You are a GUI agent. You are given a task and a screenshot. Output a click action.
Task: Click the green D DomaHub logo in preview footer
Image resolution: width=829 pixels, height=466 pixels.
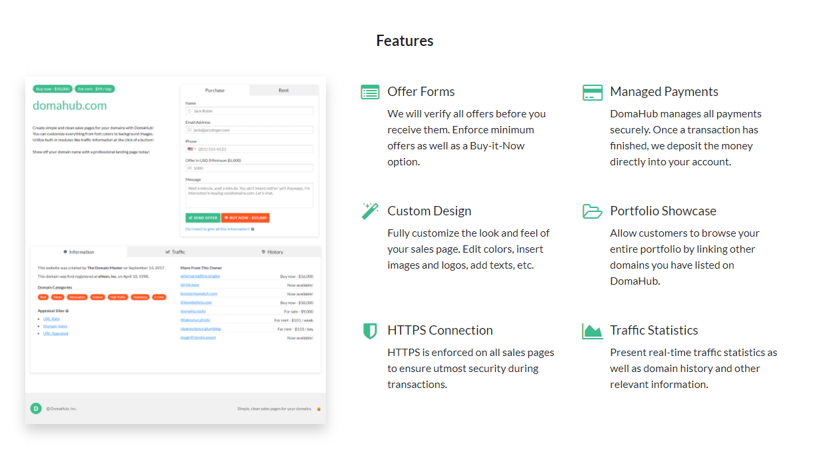click(36, 408)
